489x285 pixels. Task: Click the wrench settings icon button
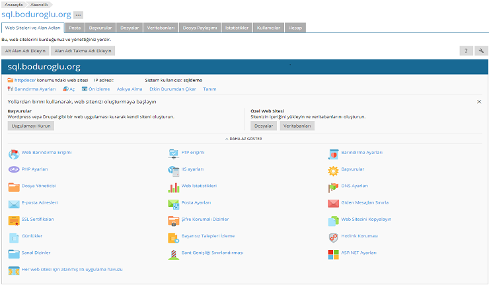481,51
